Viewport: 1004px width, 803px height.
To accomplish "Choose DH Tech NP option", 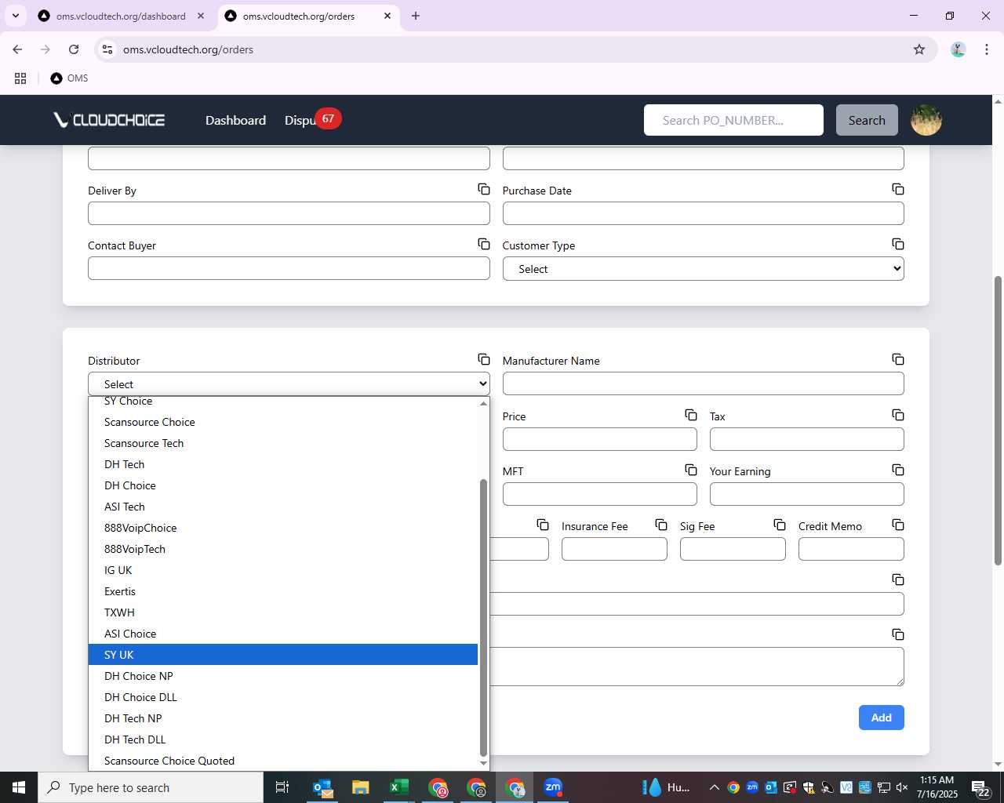I will pos(283,718).
